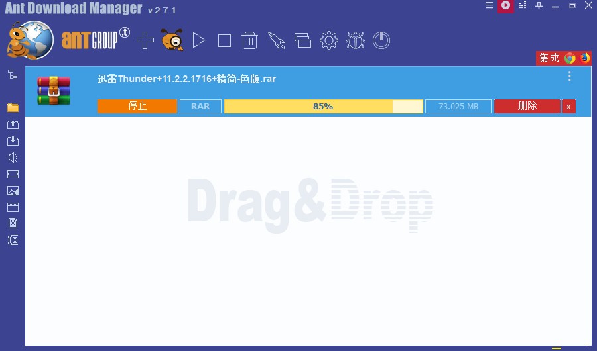The image size is (597, 351).
Task: Click the plus icon to add download
Action: [145, 40]
